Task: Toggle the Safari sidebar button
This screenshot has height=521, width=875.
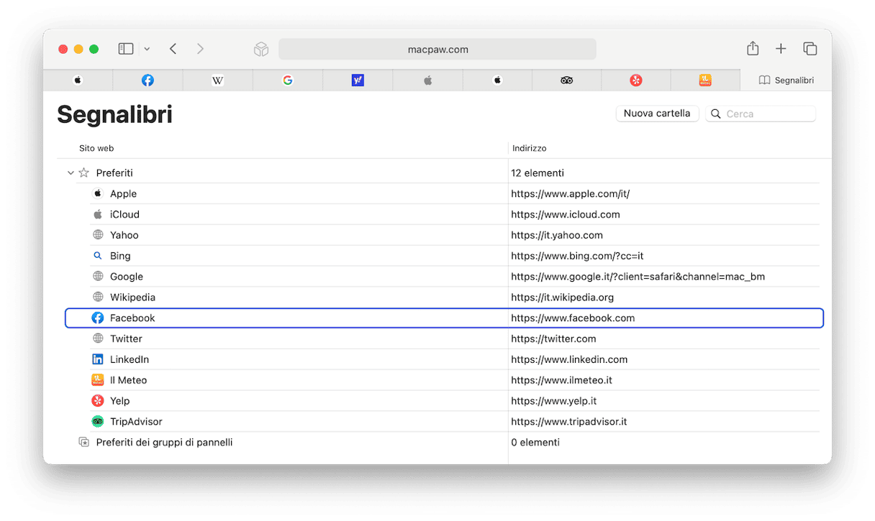Action: 126,49
